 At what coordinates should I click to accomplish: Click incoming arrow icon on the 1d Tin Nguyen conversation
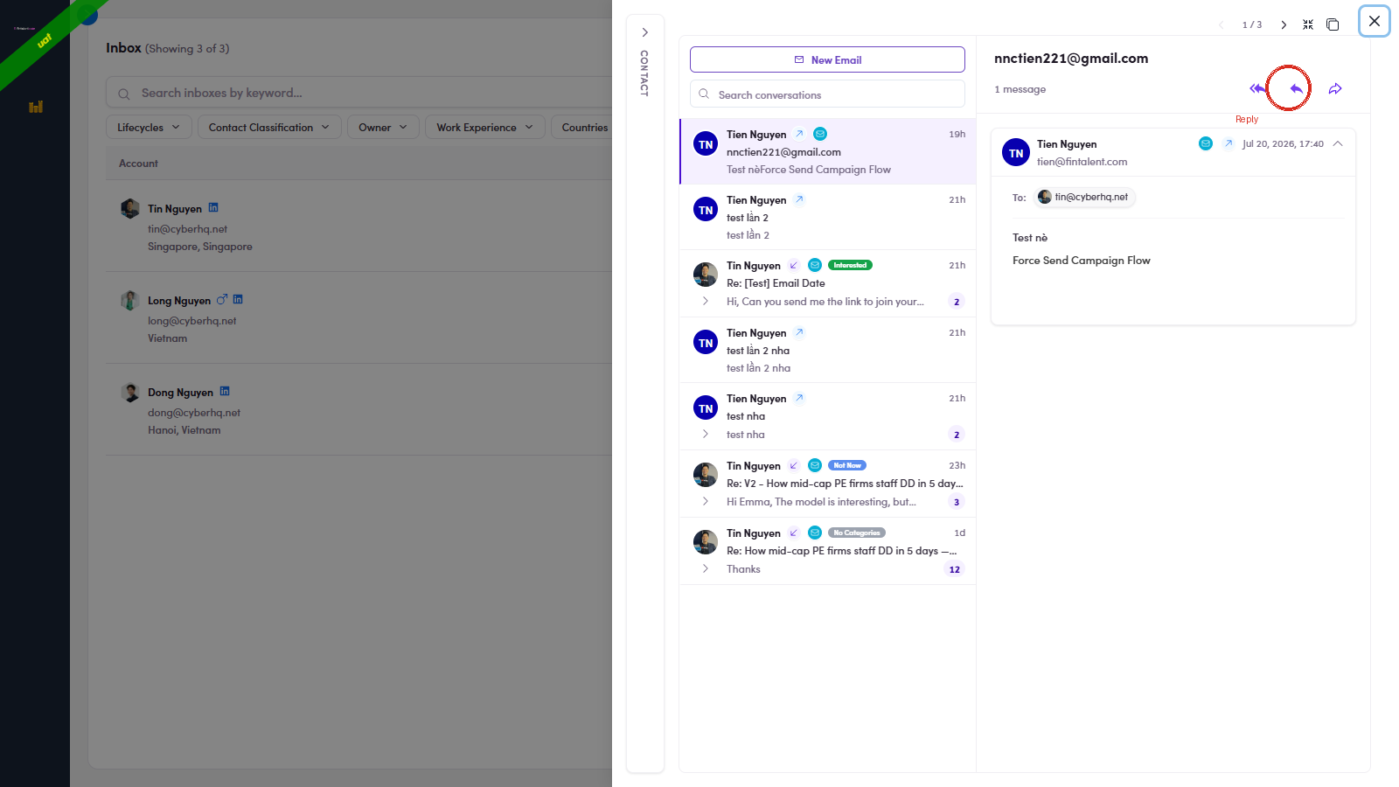[794, 533]
